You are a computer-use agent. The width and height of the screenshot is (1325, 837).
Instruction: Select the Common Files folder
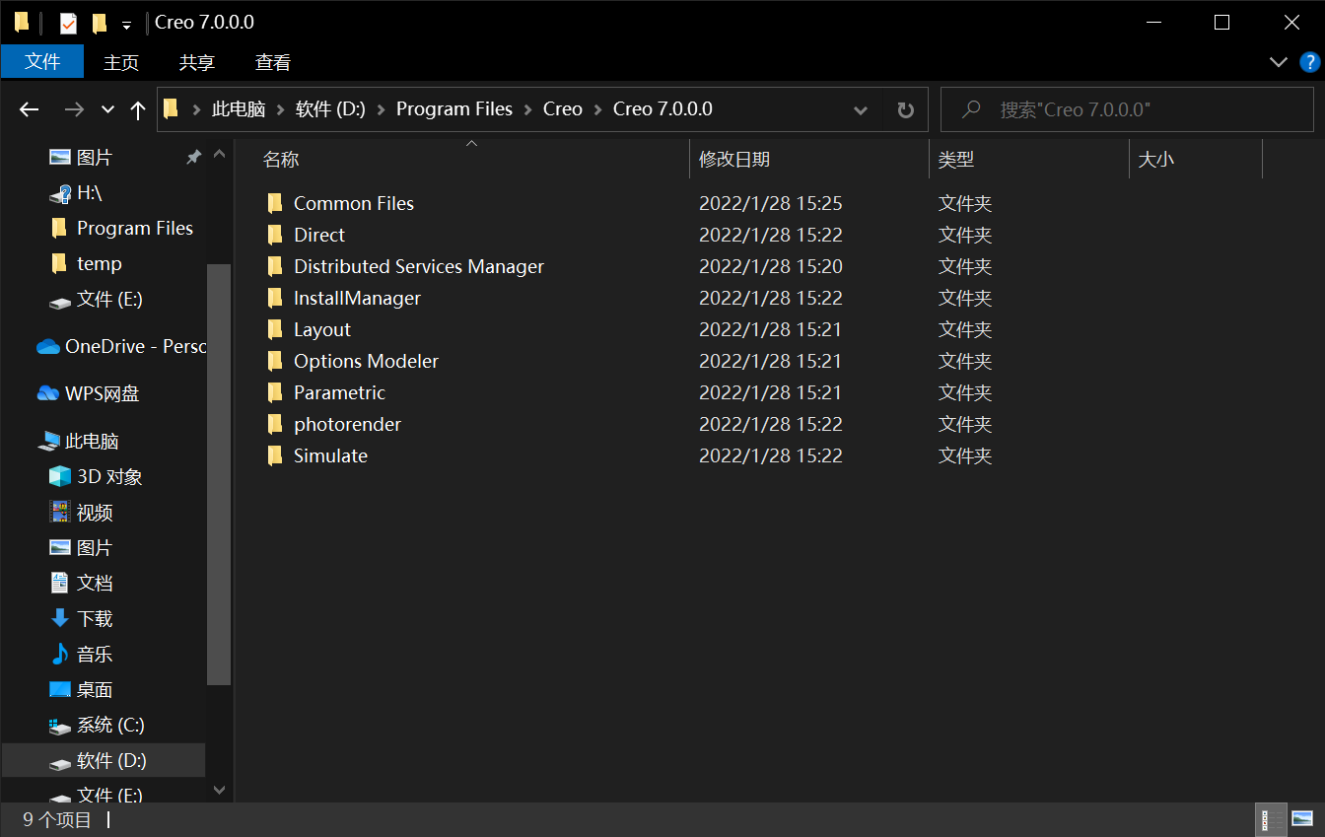pyautogui.click(x=354, y=203)
